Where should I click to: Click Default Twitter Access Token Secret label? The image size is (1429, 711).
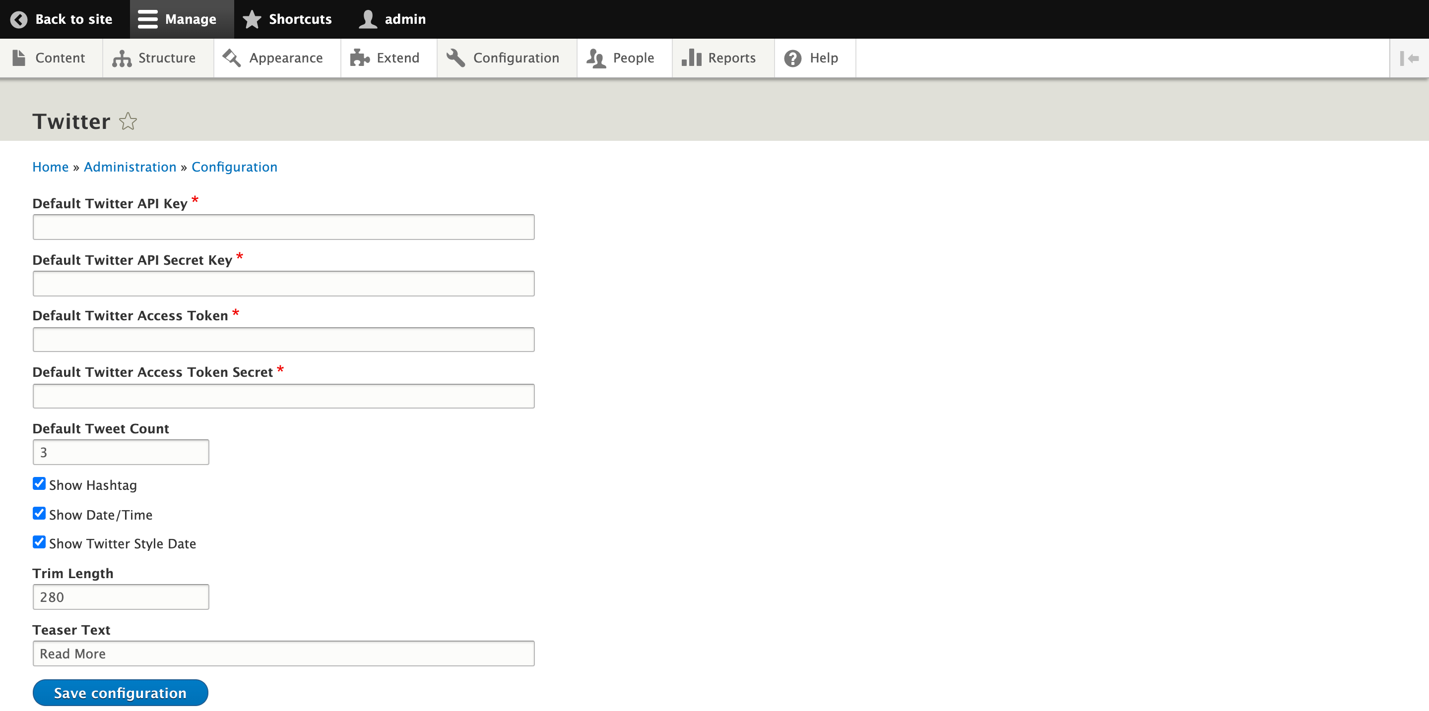click(152, 372)
